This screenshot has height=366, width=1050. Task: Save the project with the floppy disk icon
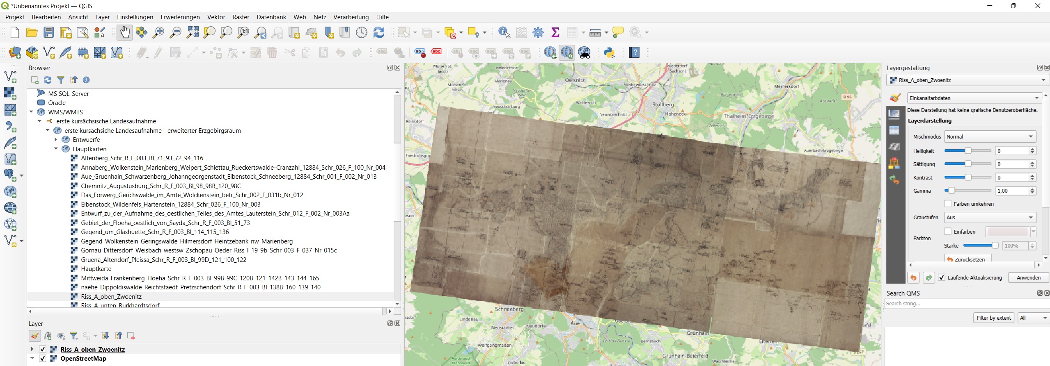point(49,32)
